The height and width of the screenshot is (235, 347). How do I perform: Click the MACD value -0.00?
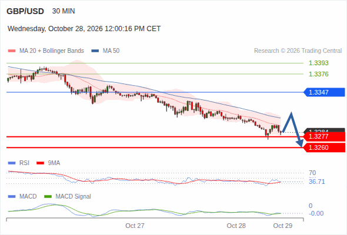pos(316,213)
